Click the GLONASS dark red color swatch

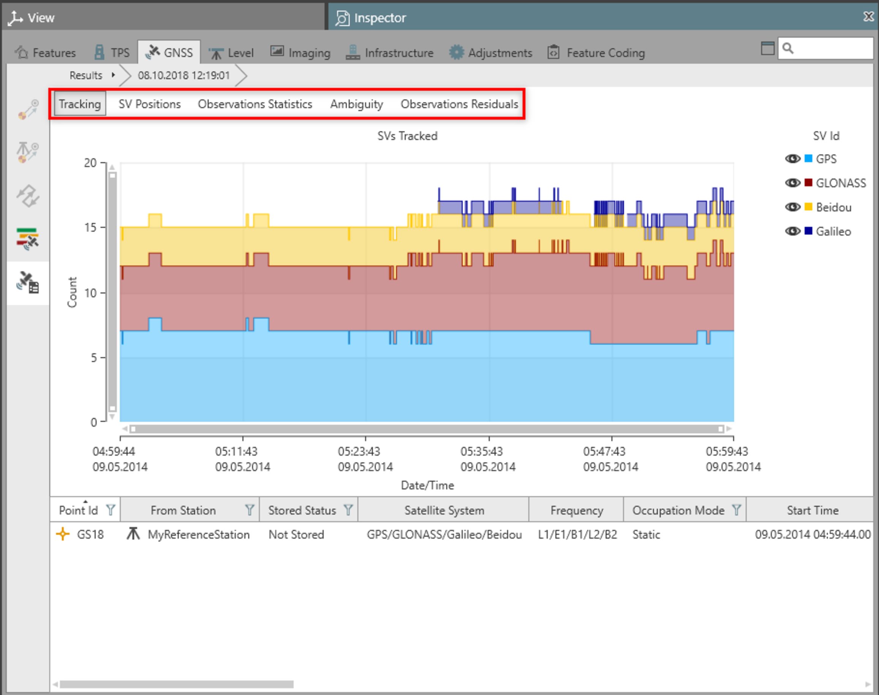click(809, 182)
